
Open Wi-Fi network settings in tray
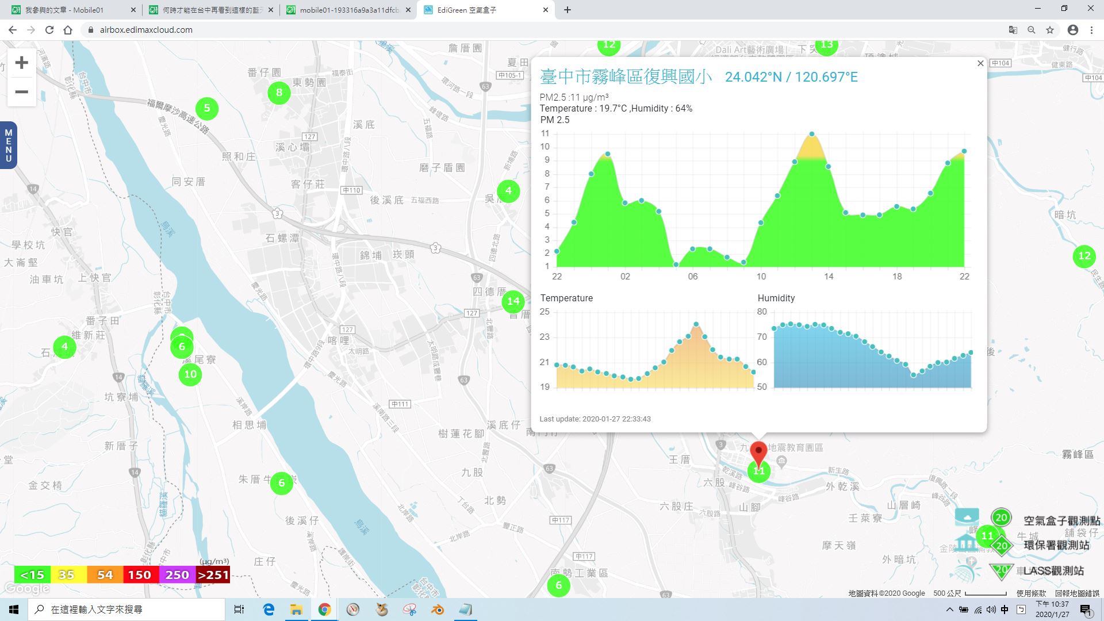click(977, 609)
